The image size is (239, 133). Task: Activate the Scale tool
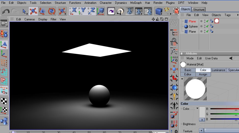[x=42, y=11]
